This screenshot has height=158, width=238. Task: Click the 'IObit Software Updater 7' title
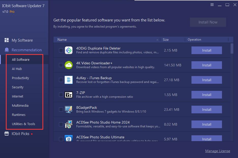(x=23, y=6)
